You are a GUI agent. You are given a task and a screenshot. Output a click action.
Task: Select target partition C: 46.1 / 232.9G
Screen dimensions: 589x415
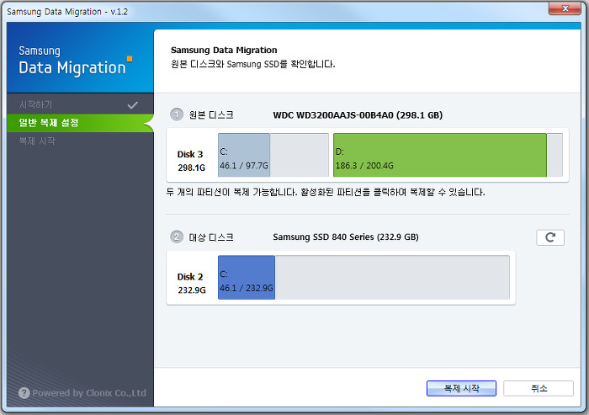tap(247, 278)
